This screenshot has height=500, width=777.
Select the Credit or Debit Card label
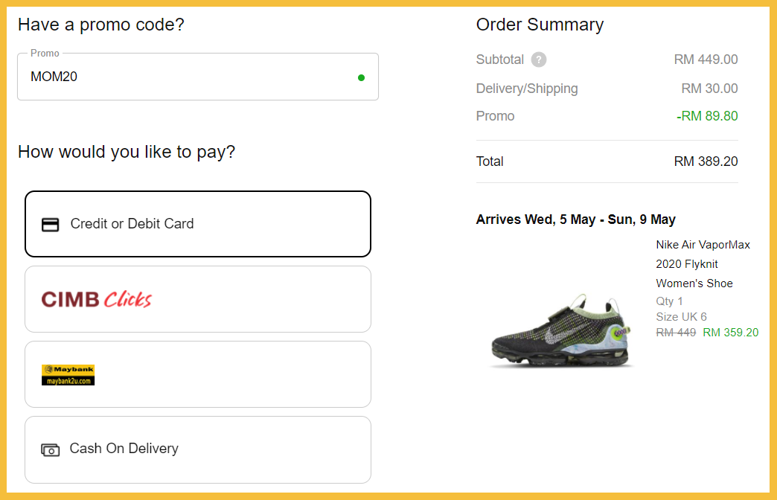point(132,224)
